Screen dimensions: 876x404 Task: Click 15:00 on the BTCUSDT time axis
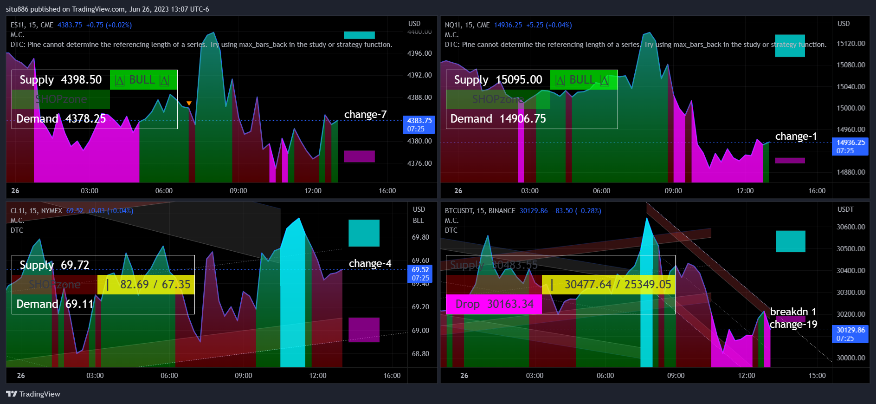click(817, 376)
